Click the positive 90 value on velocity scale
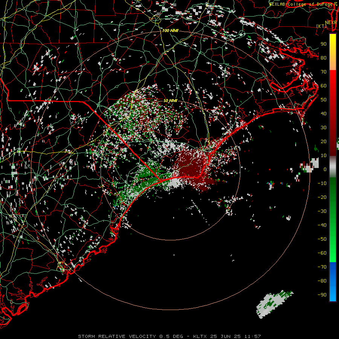The image size is (339, 339). point(324,44)
